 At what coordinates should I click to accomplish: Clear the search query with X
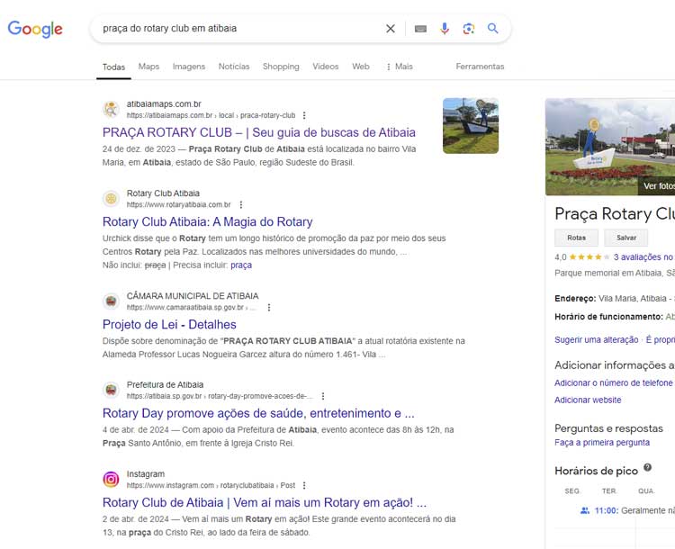[x=391, y=29]
